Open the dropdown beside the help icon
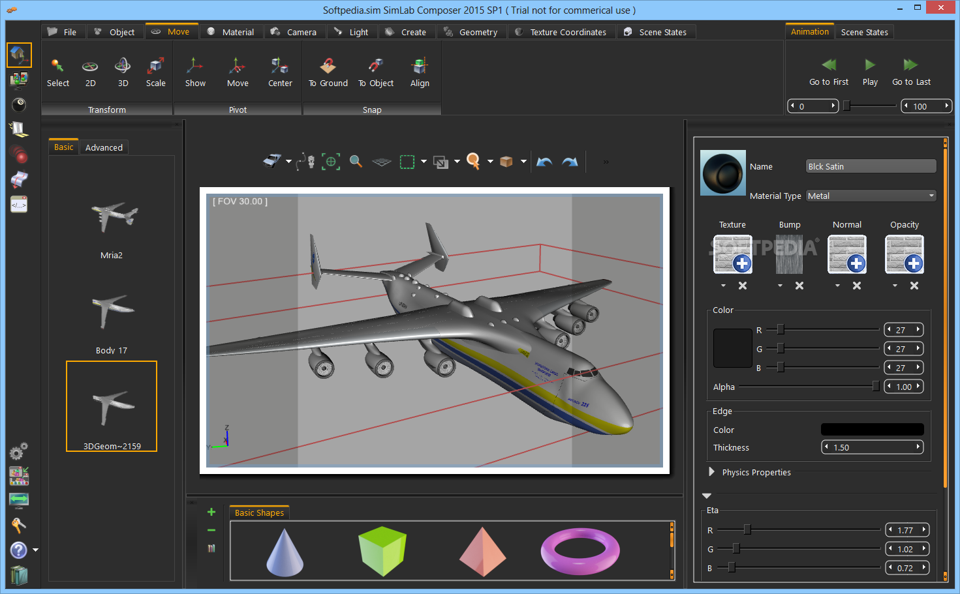960x594 pixels. (35, 550)
